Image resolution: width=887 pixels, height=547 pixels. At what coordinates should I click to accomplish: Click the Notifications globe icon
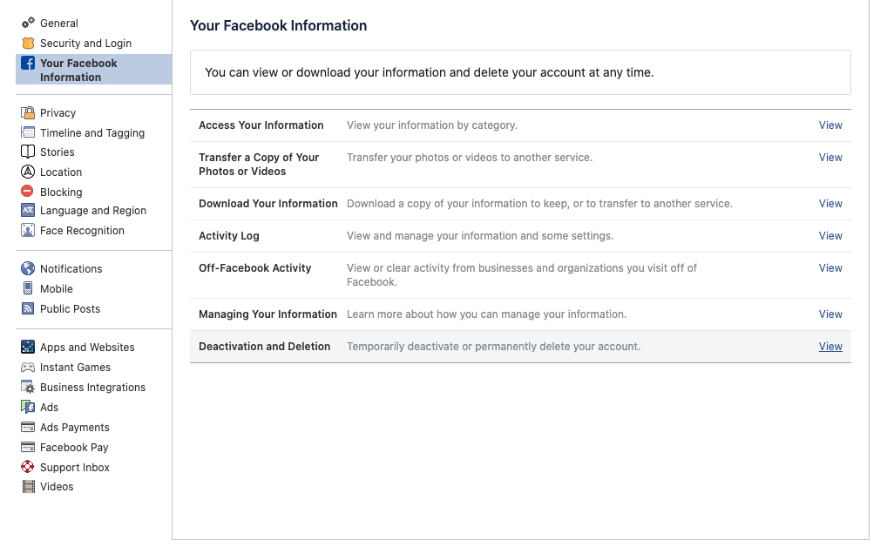tap(28, 268)
